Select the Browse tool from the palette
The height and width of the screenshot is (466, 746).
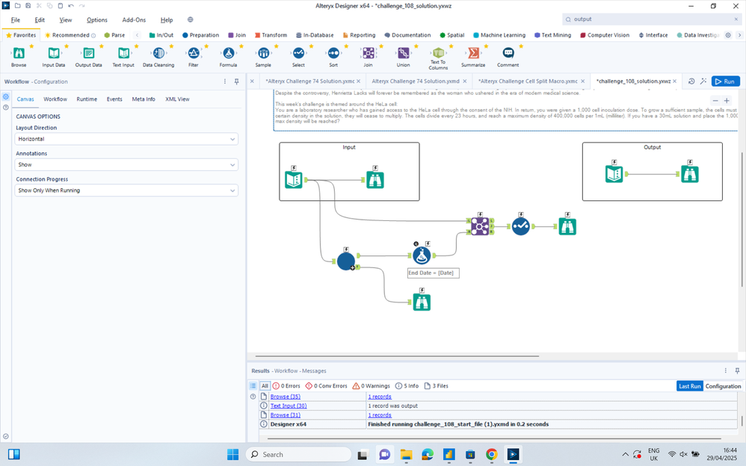(x=18, y=54)
